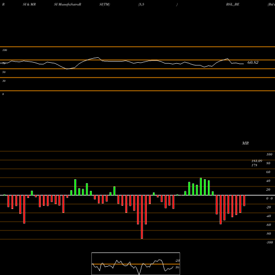Click the 'SI(TM)' header label
Screen dimensions: 275x275
point(105,4)
